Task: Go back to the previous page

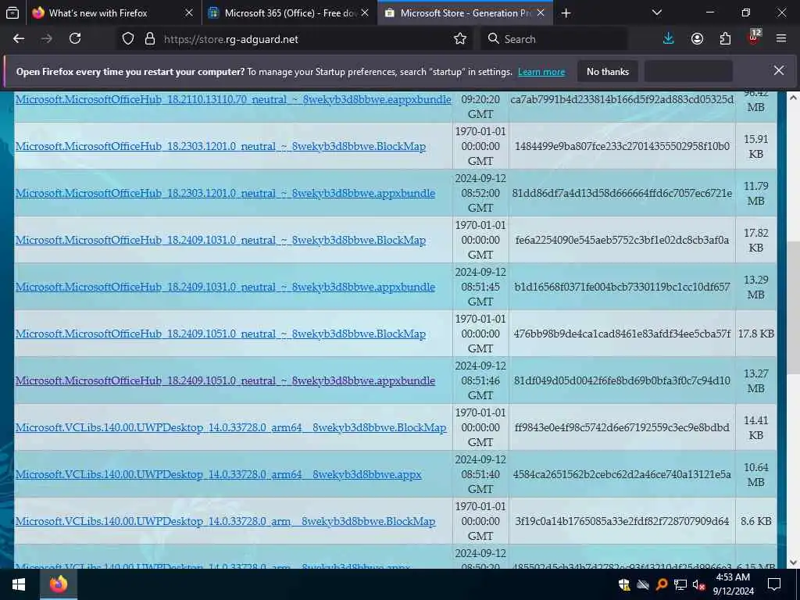Action: coord(19,39)
